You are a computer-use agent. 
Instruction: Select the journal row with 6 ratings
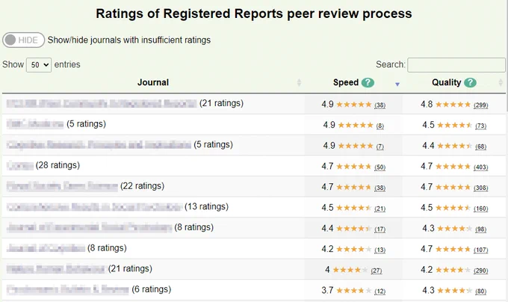pyautogui.click(x=254, y=290)
